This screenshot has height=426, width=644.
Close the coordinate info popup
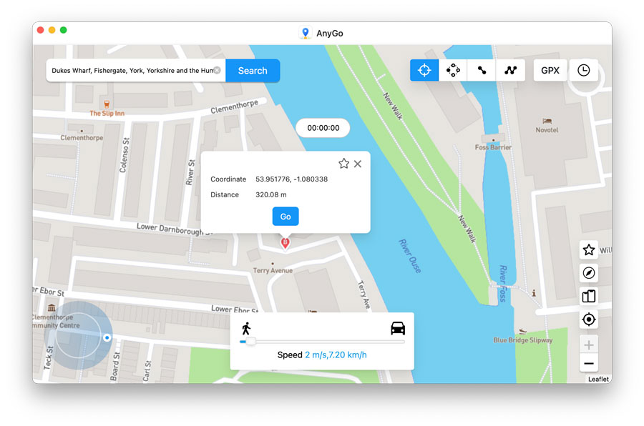[358, 164]
